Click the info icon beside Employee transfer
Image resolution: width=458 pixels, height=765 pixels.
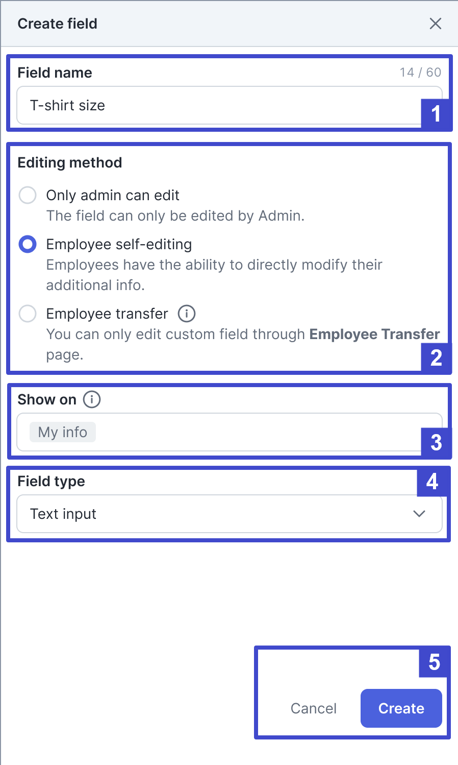click(187, 314)
